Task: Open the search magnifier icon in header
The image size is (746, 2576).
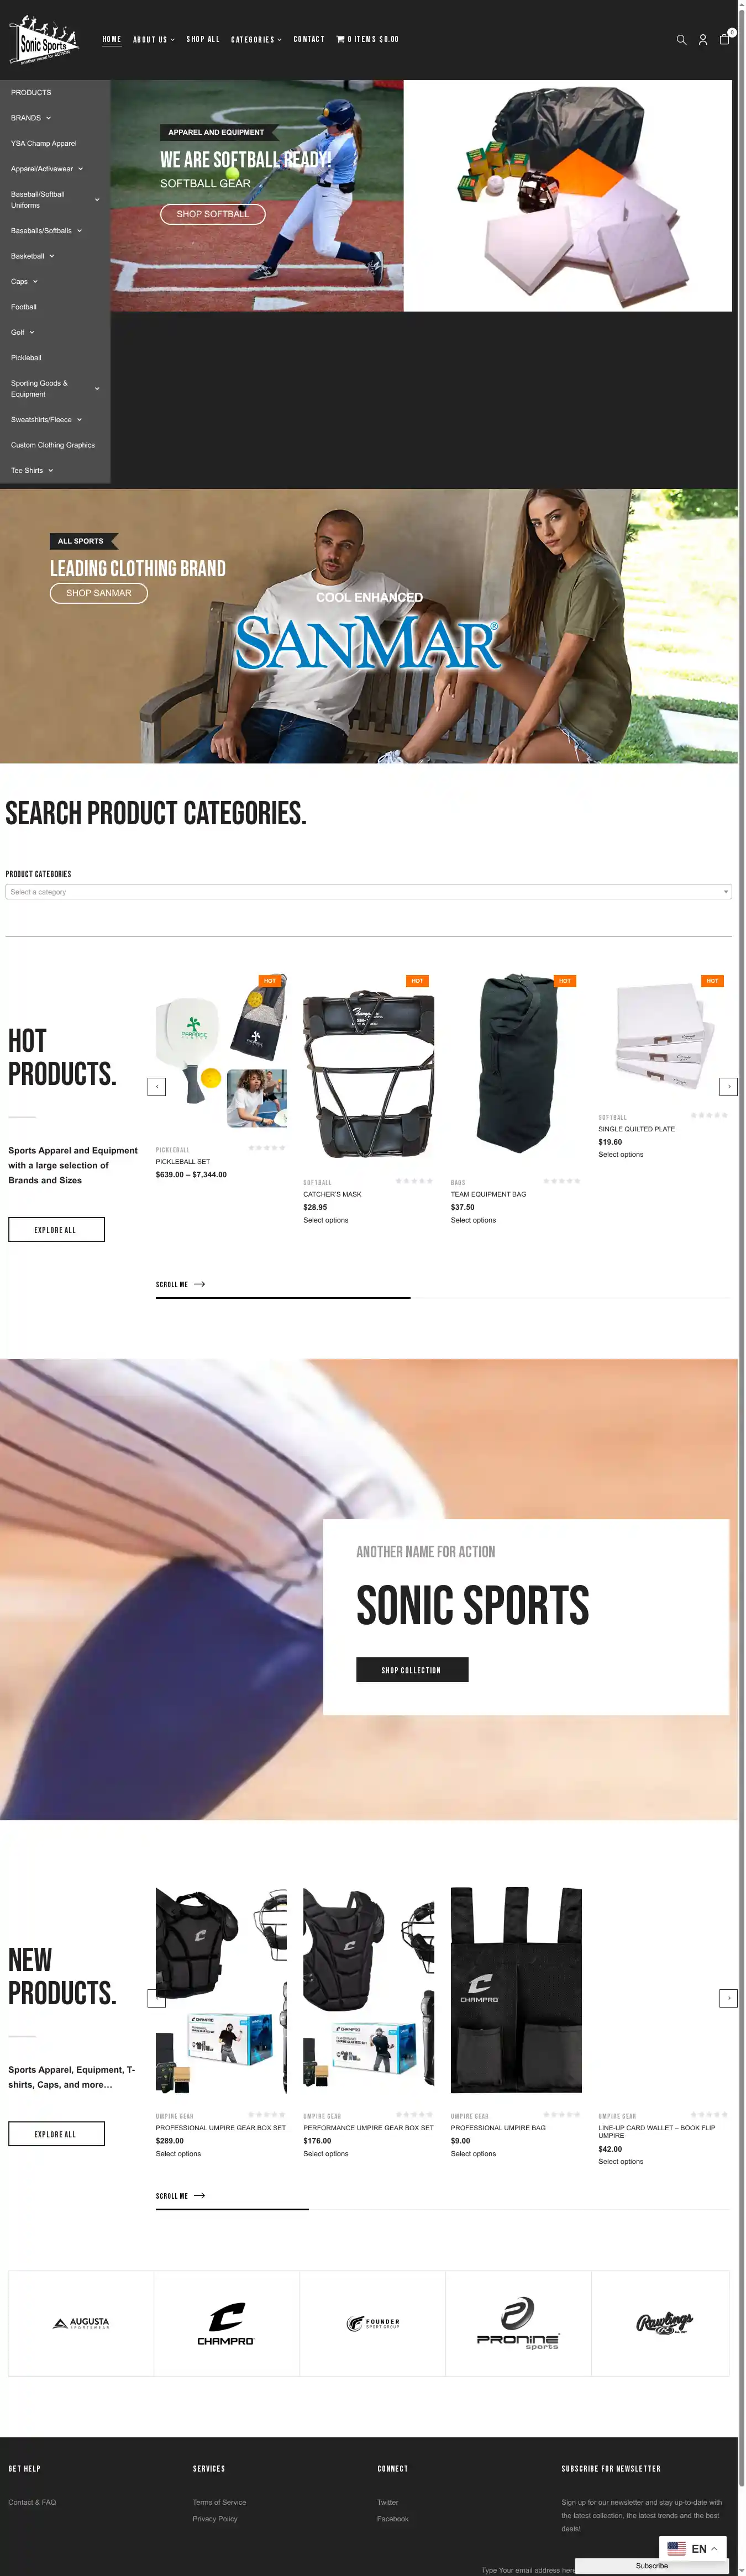Action: click(681, 40)
